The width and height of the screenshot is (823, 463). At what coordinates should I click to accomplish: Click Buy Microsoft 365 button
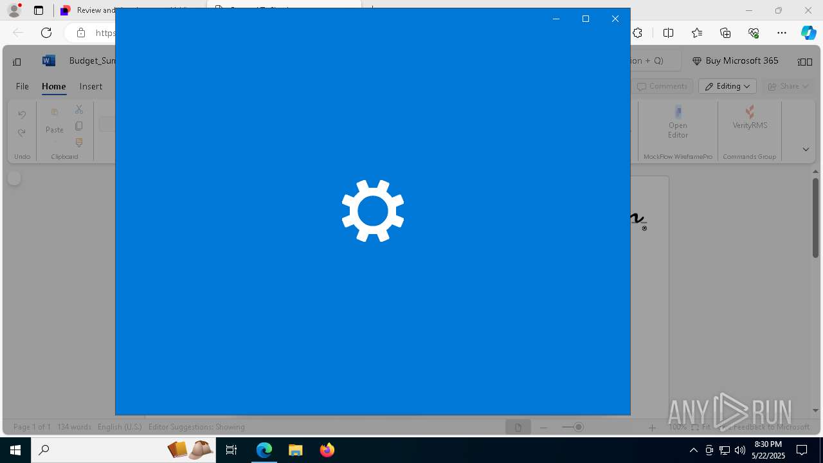click(735, 60)
